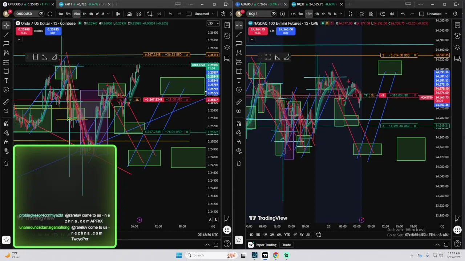Viewport: 465px width, 261px height.
Task: Open indicators menu in ONDOUSD top toolbar
Action: pyautogui.click(x=129, y=14)
